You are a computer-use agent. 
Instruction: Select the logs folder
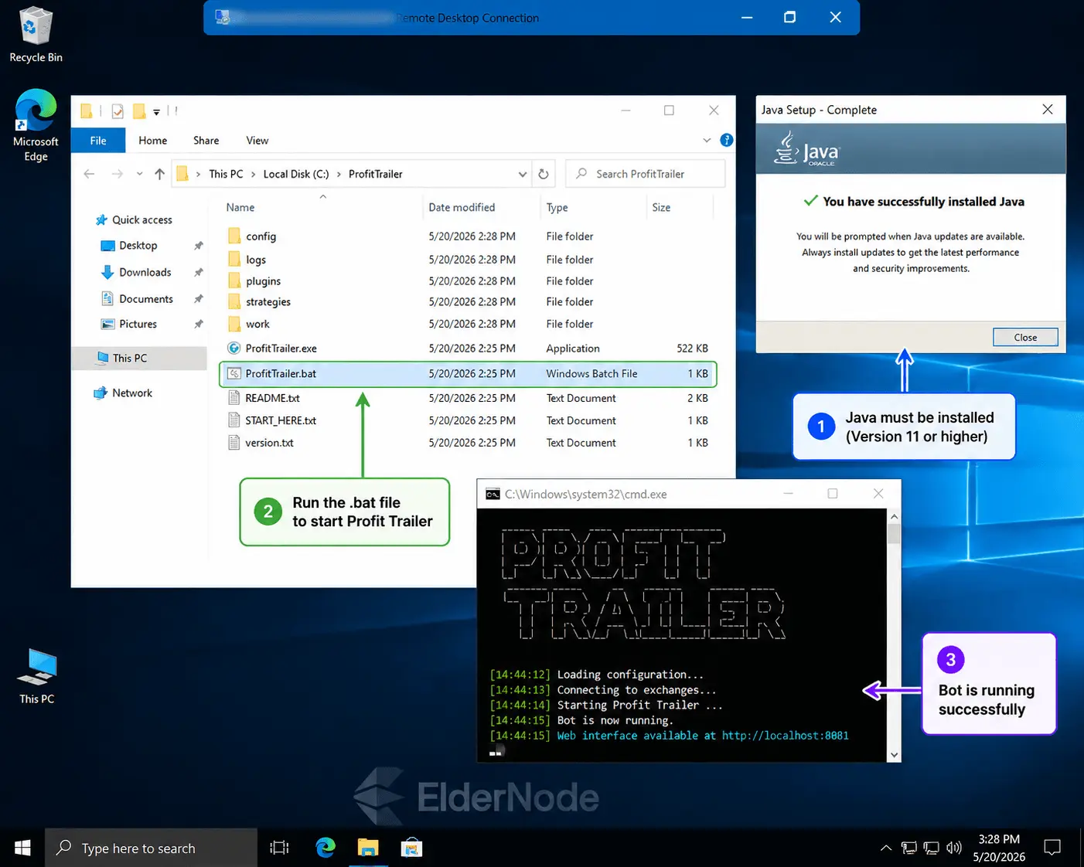(256, 260)
